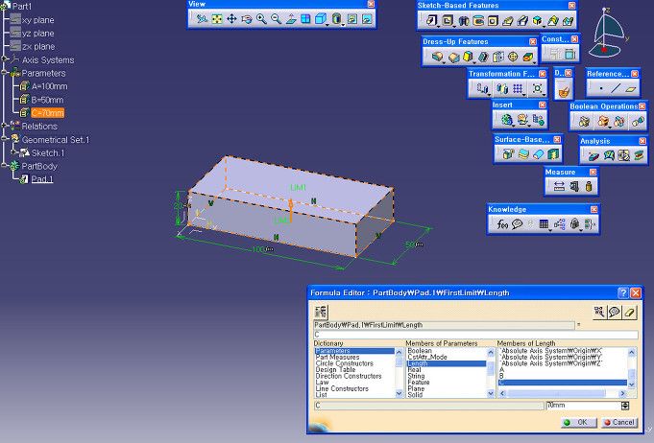This screenshot has width=654, height=443.
Task: Collapse the Parameters tree node
Action: click(x=5, y=73)
